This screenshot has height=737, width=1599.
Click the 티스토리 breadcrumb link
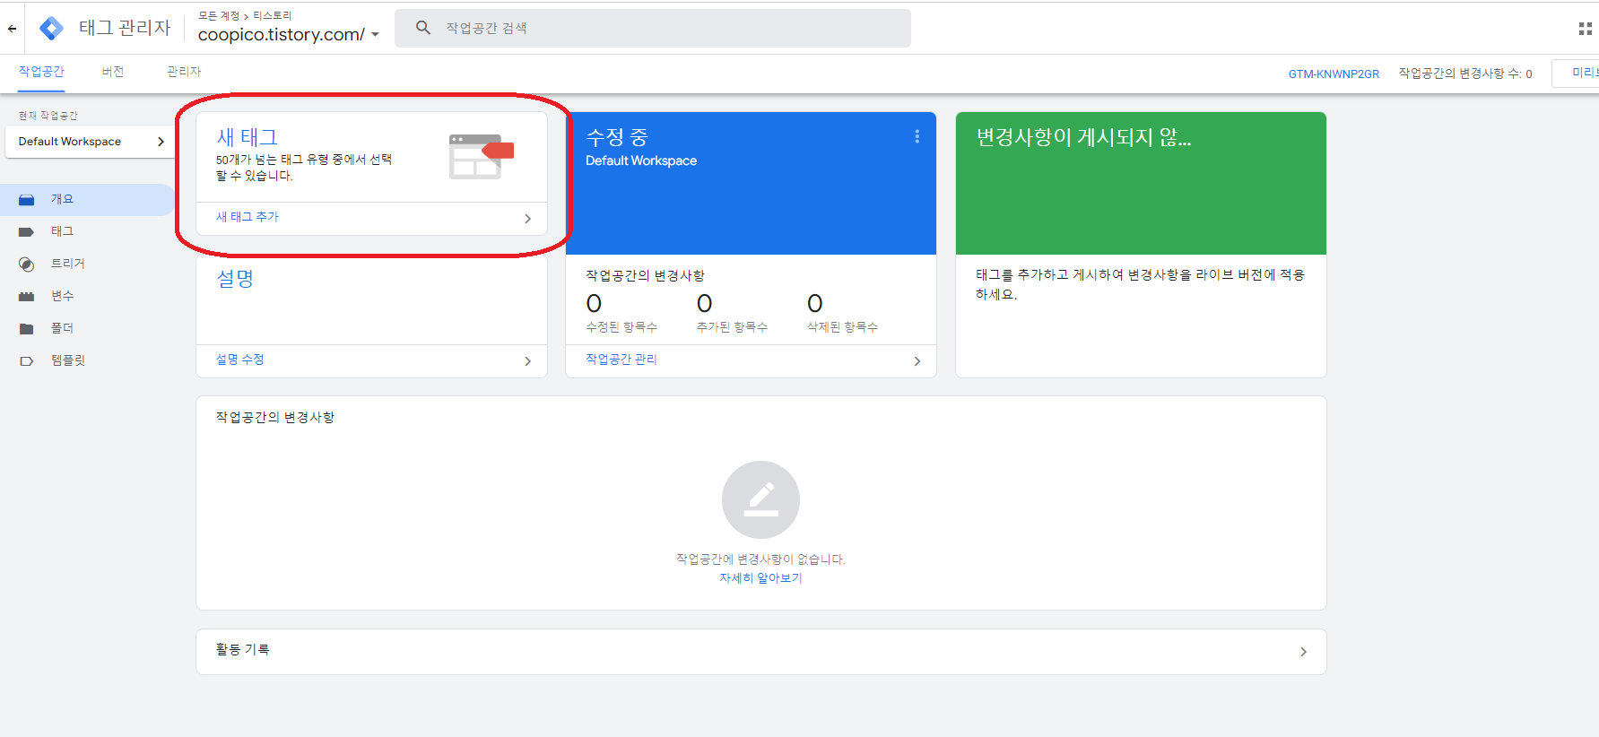(x=272, y=16)
